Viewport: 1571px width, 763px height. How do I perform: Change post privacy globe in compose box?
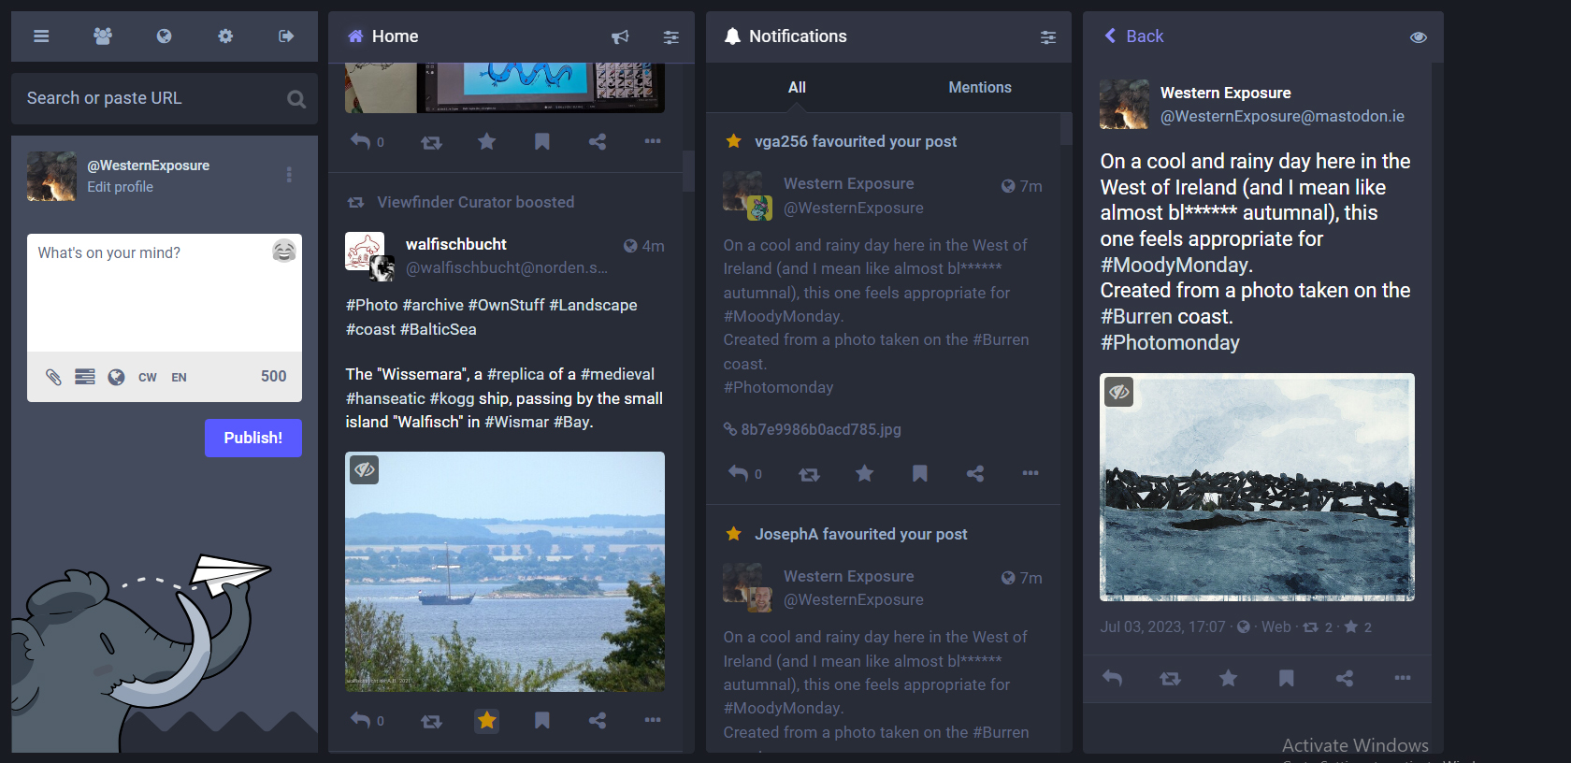[116, 377]
